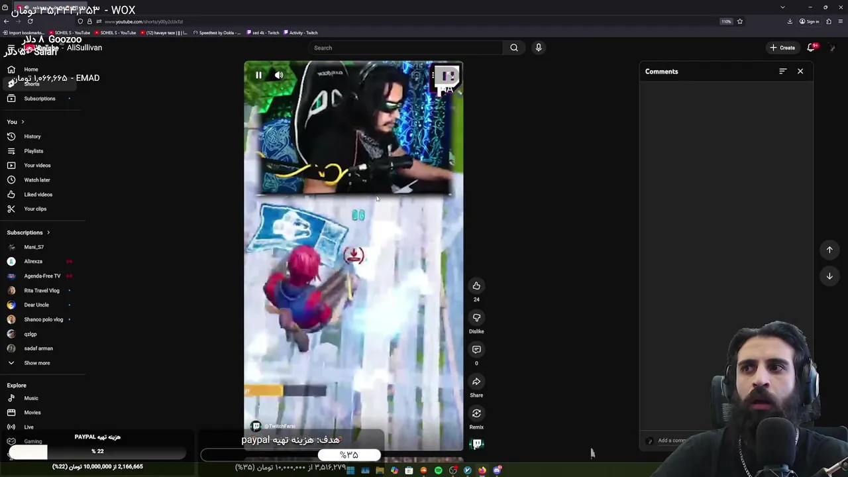This screenshot has width=848, height=477.
Task: Click the @TwitchFarsi channel name on the short
Action: point(280,426)
